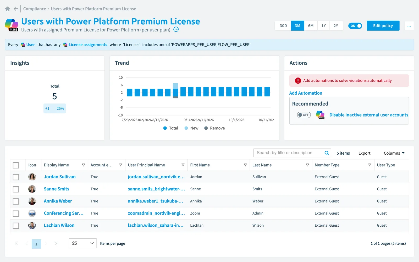Open policy history clock icon
Viewport: 419px width, 262px height.
[x=176, y=29]
